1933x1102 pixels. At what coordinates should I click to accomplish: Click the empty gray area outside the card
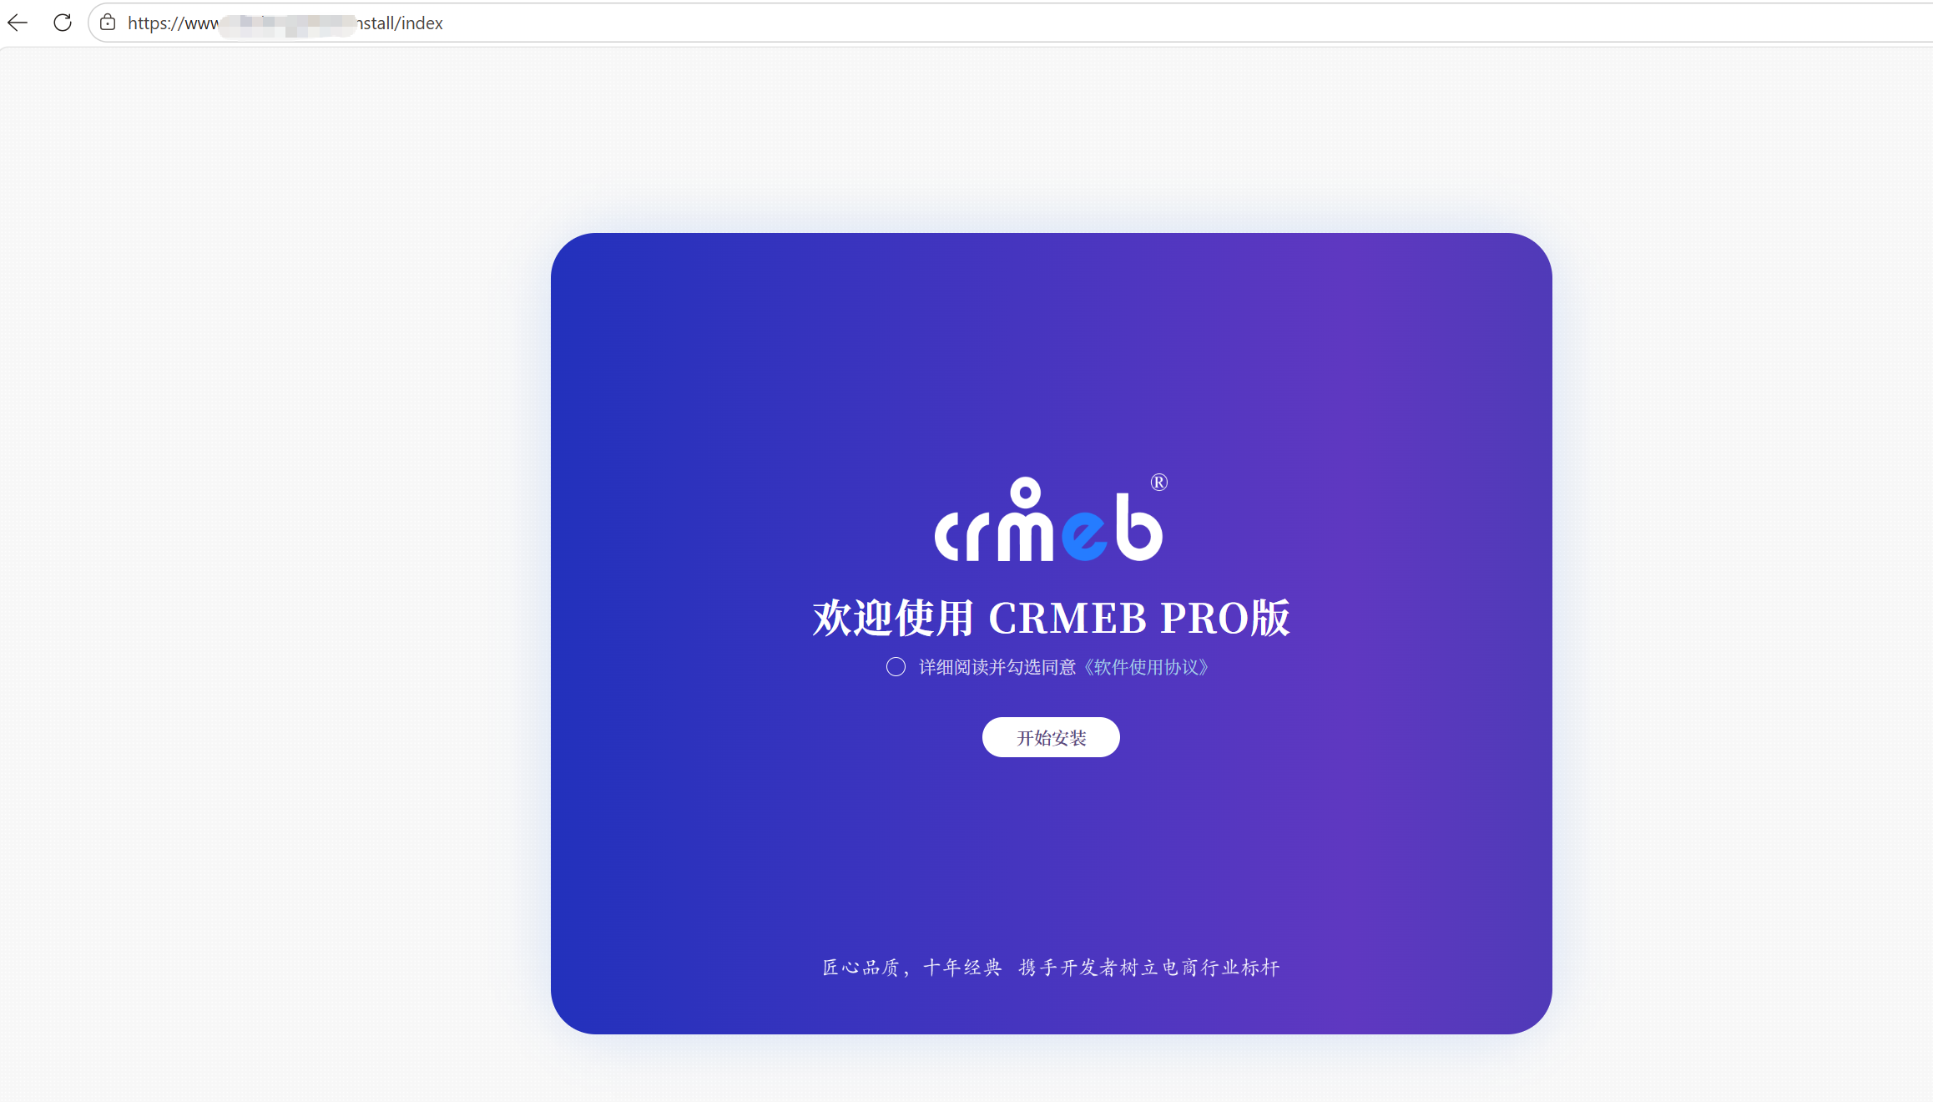[275, 584]
